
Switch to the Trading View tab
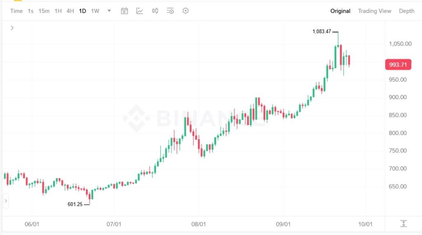pos(375,11)
